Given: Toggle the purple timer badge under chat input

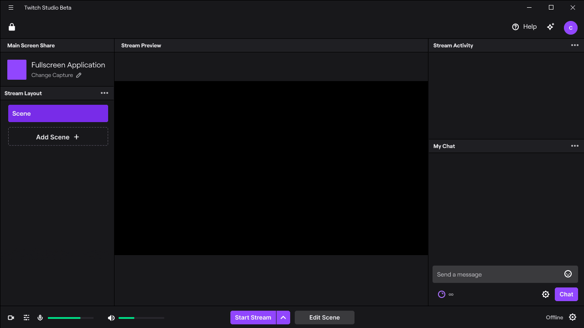Looking at the screenshot, I should [441, 294].
